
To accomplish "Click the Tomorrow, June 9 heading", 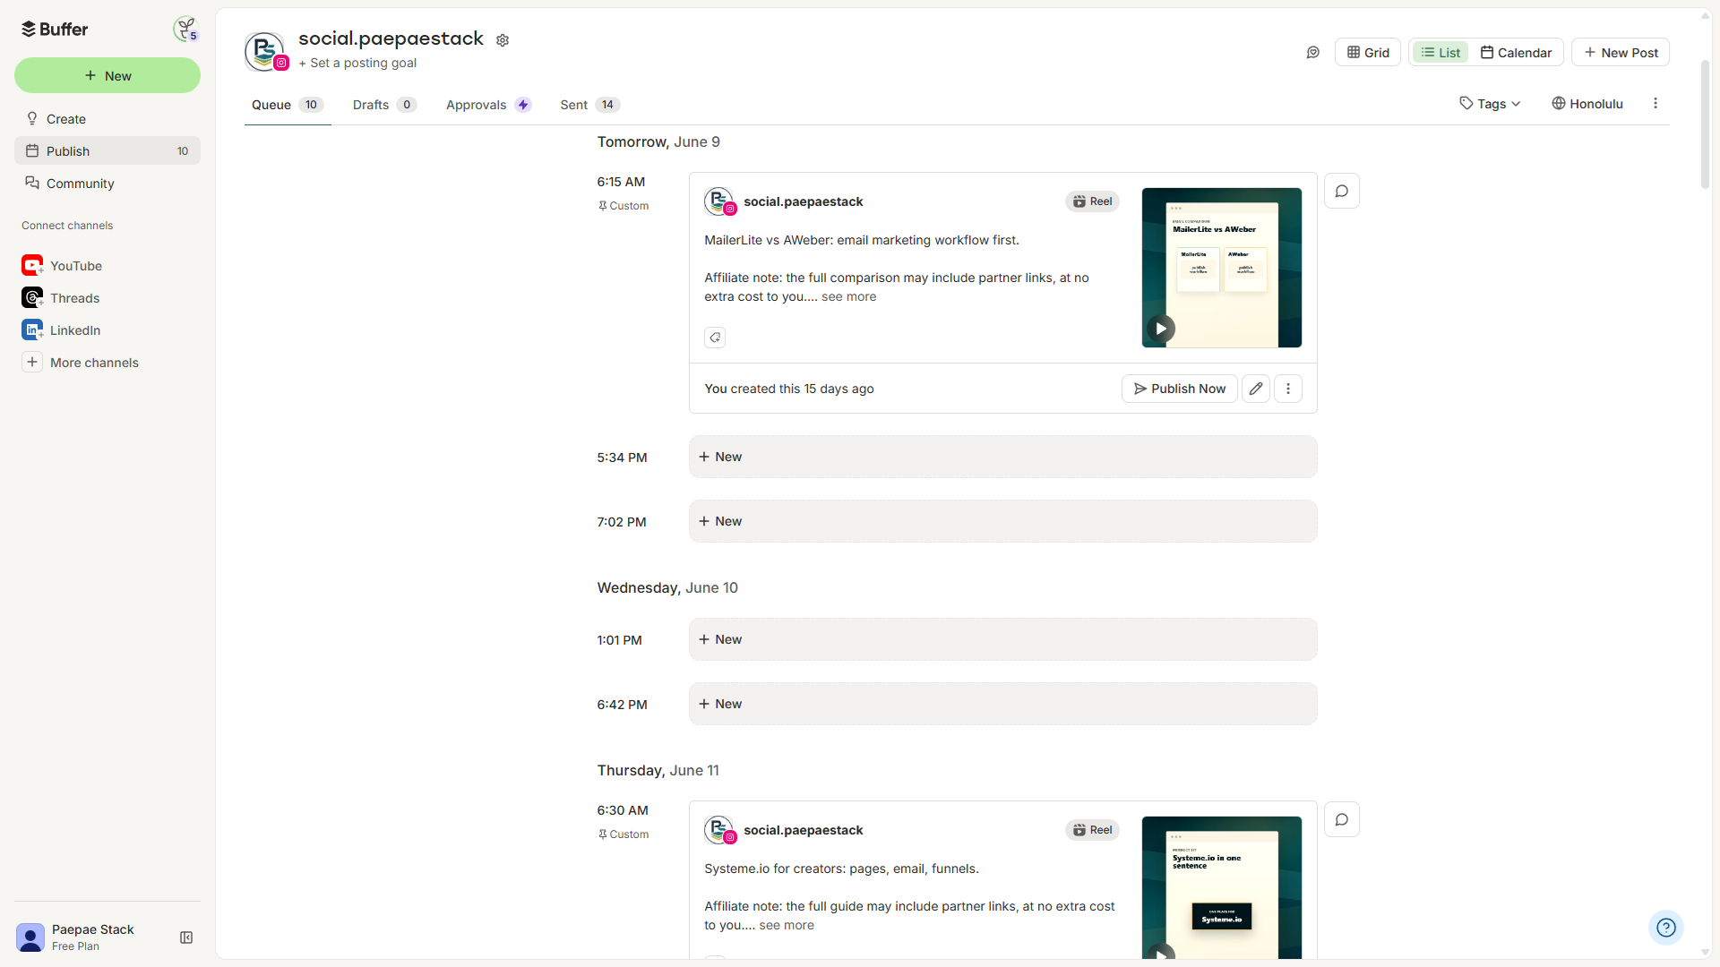I will [658, 141].
